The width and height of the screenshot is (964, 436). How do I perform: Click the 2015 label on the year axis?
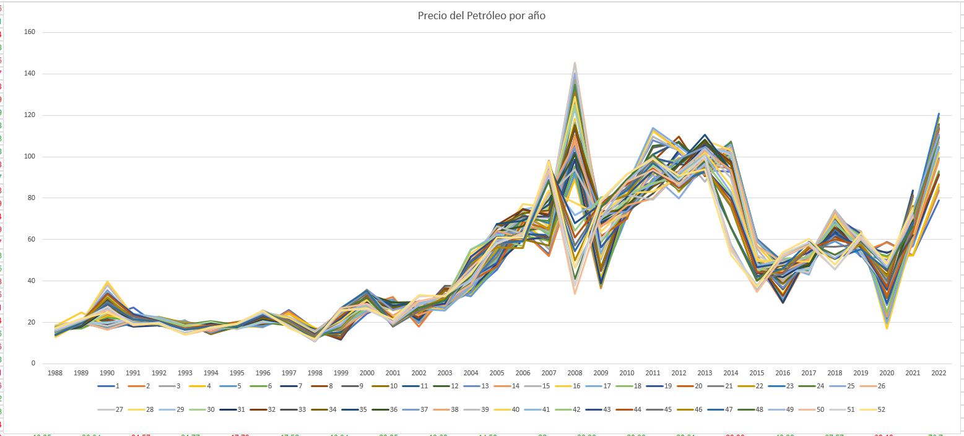click(x=756, y=373)
